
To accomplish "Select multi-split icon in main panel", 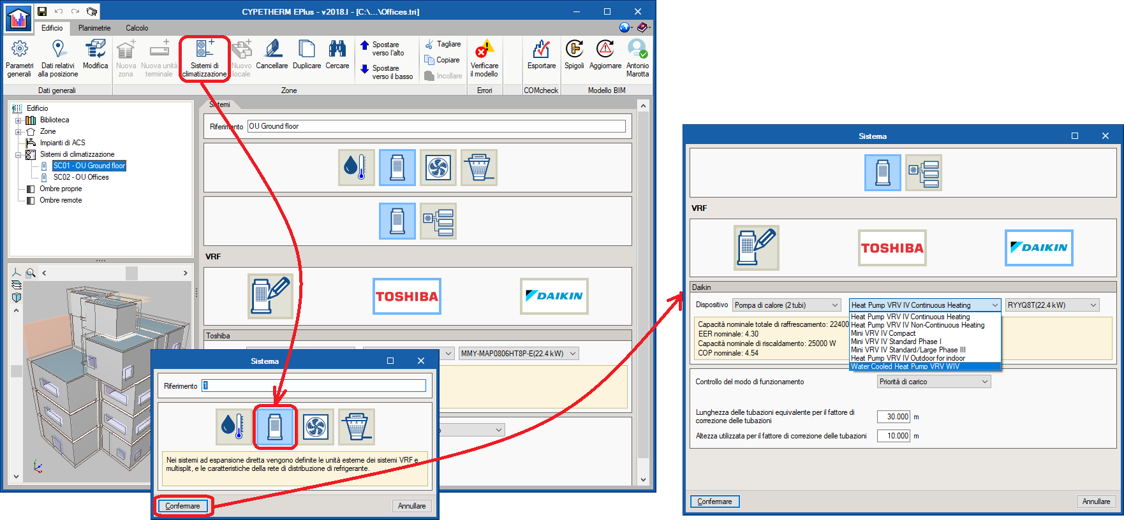I will click(438, 221).
